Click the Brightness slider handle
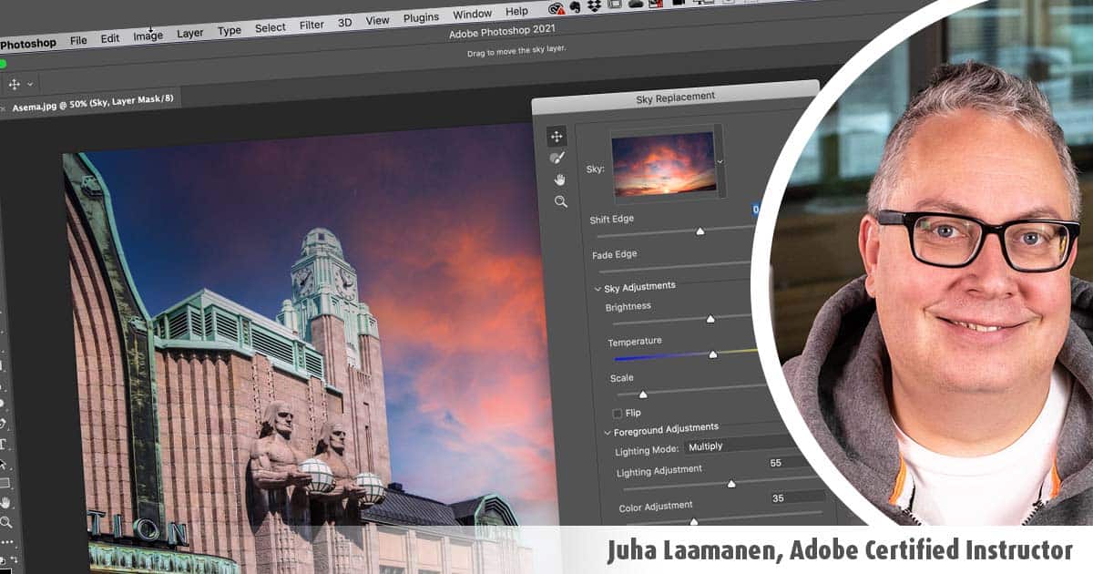The width and height of the screenshot is (1093, 574). tap(710, 319)
